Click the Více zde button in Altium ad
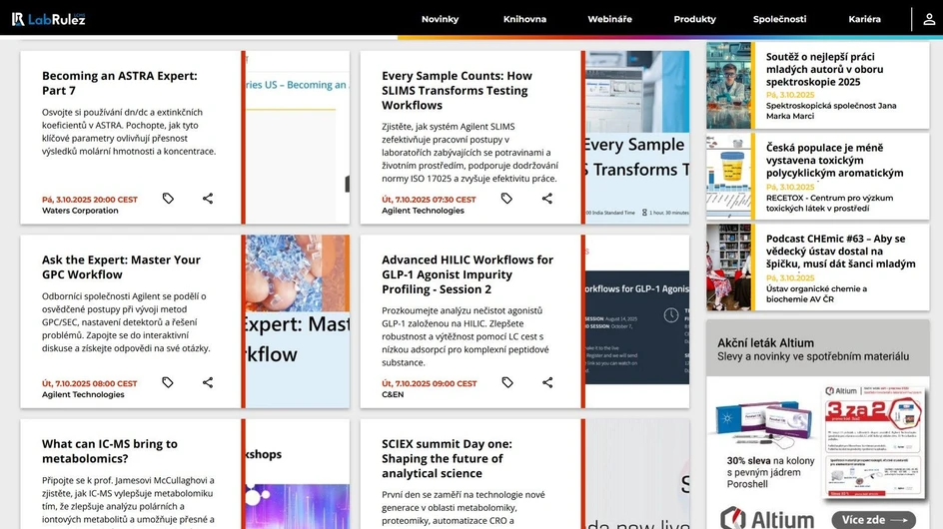Image resolution: width=943 pixels, height=529 pixels. (x=874, y=519)
